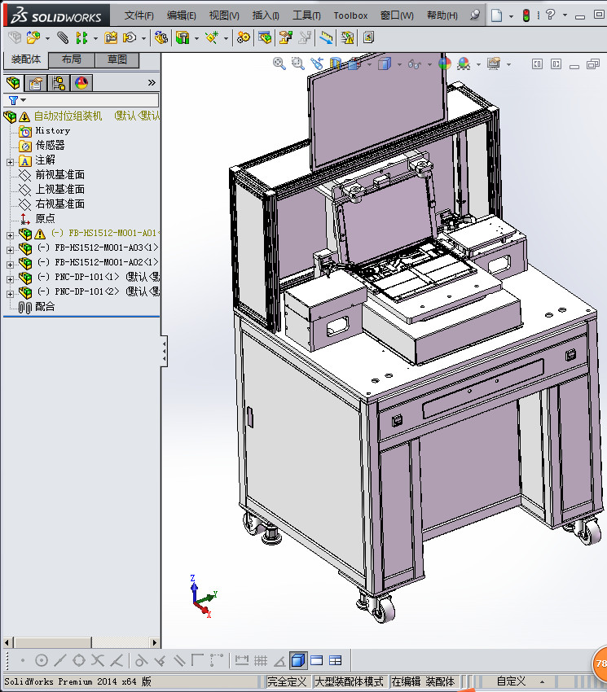Click the pushpin icon beside 帮助(H)
Screen dimensions: 607x692
pyautogui.click(x=475, y=15)
